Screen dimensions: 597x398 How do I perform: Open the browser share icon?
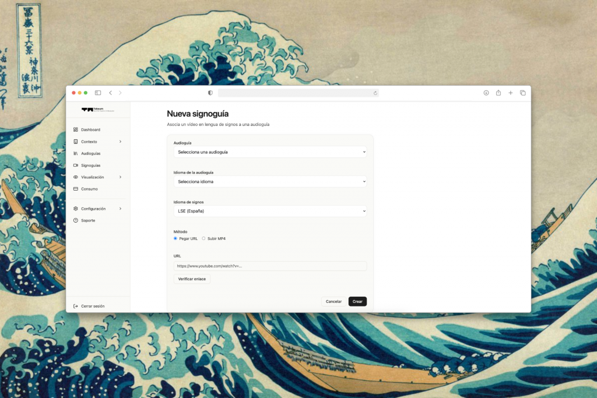498,93
